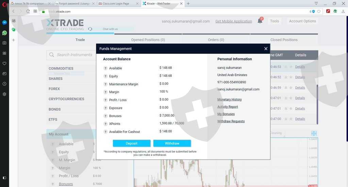Click help icon next to Profit / Loss in dialog
Viewport: 348px width, 187px height.
[105, 100]
